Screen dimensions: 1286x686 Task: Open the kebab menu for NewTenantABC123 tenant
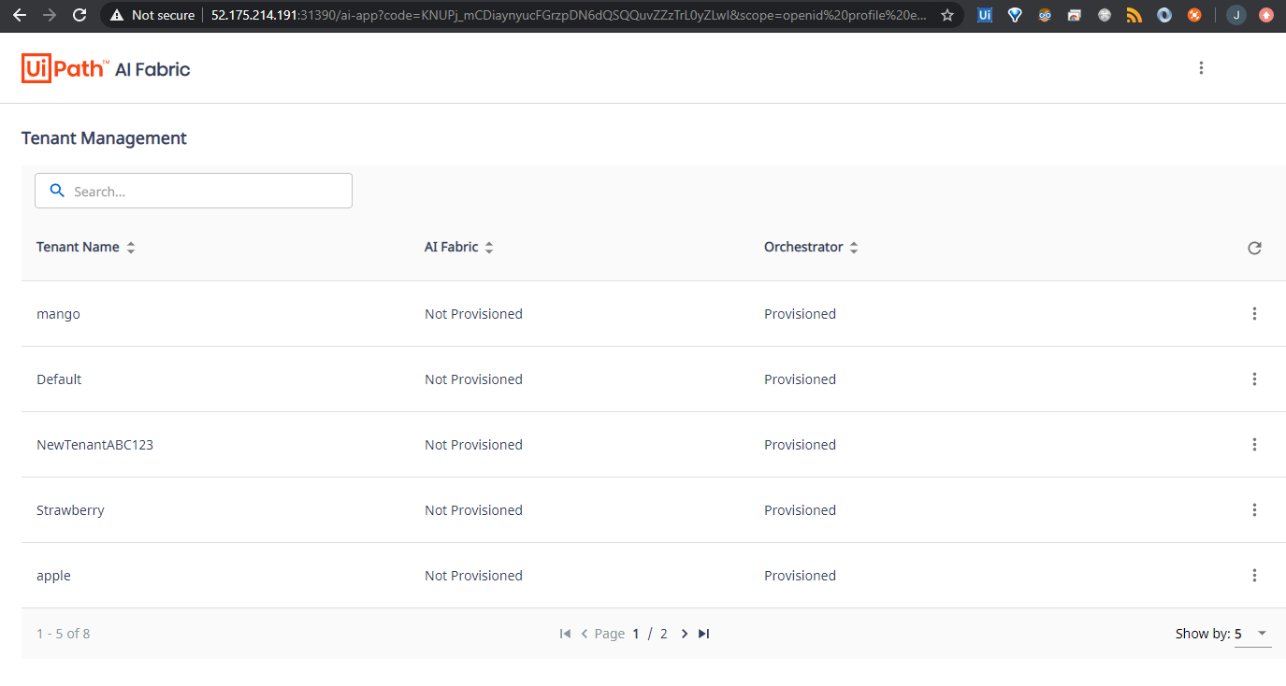click(x=1254, y=445)
